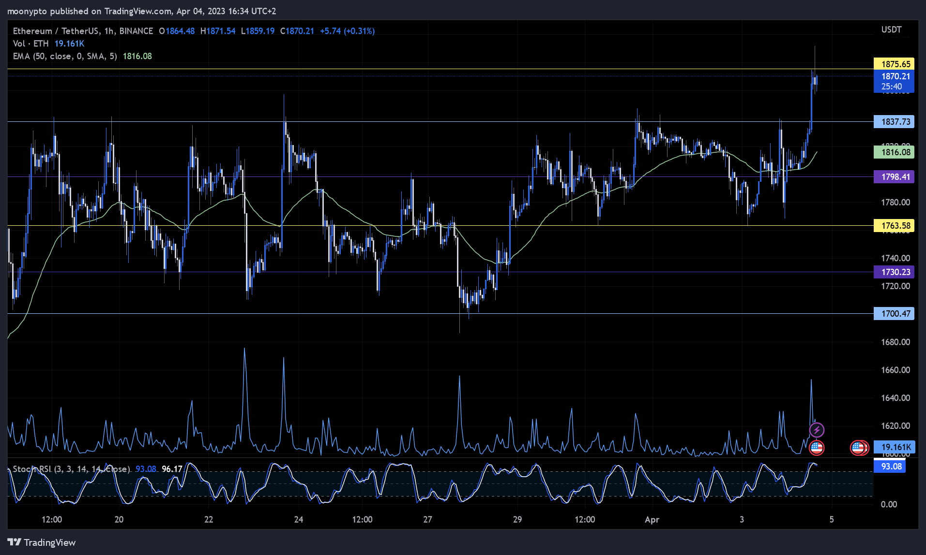Image resolution: width=926 pixels, height=555 pixels.
Task: Click the blue 93.08 Stoch RSI axis label
Action: 890,467
